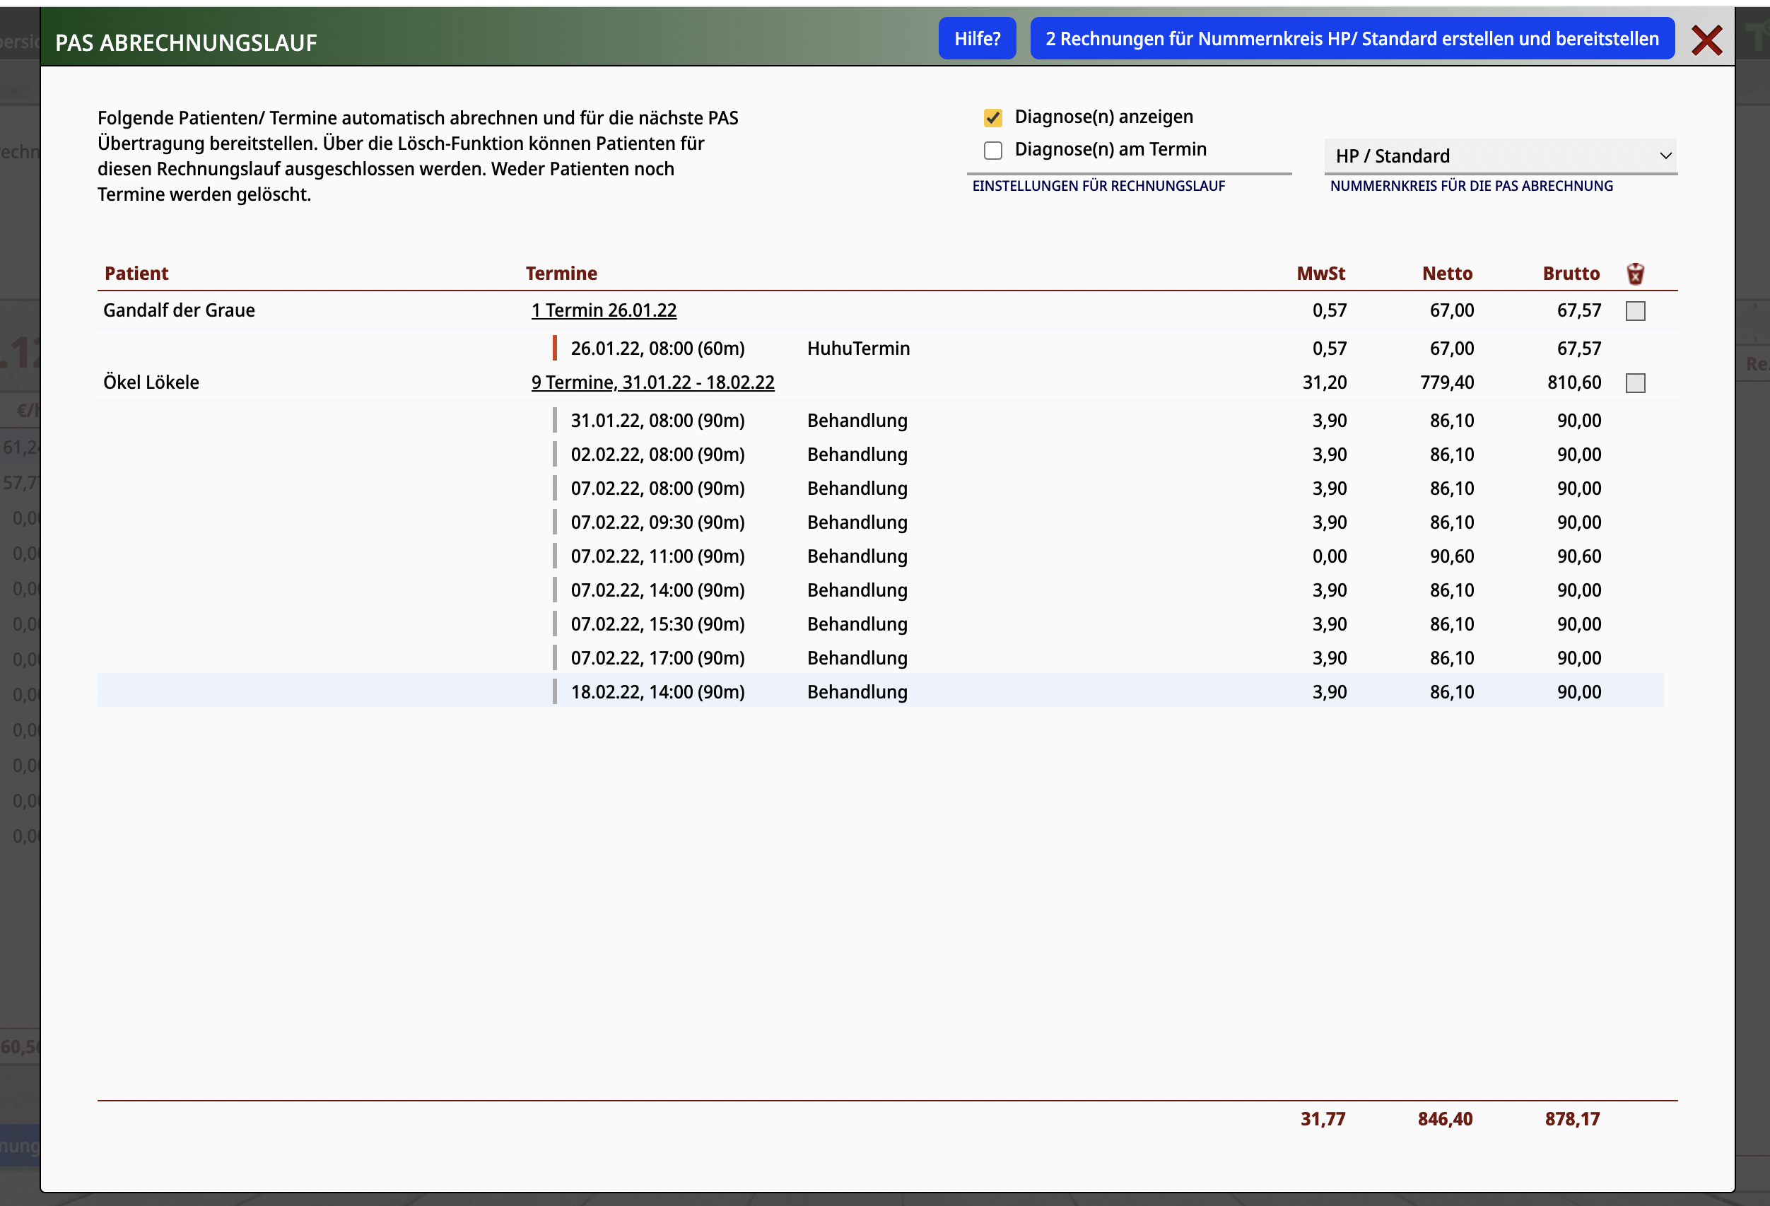Click Brutto value 810,60 for Ökel Lökele
The height and width of the screenshot is (1206, 1770).
click(1574, 382)
